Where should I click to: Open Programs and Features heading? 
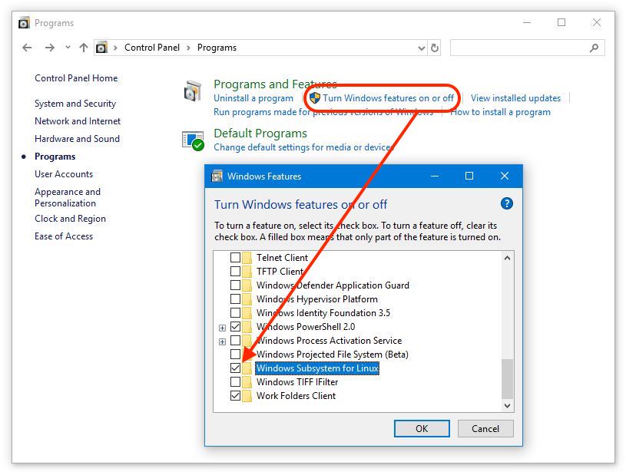click(276, 84)
